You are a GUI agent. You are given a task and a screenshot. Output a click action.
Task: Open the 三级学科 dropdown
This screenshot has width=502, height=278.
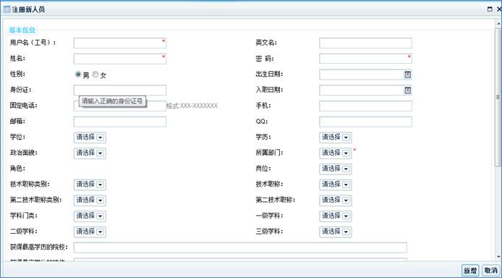coord(335,232)
